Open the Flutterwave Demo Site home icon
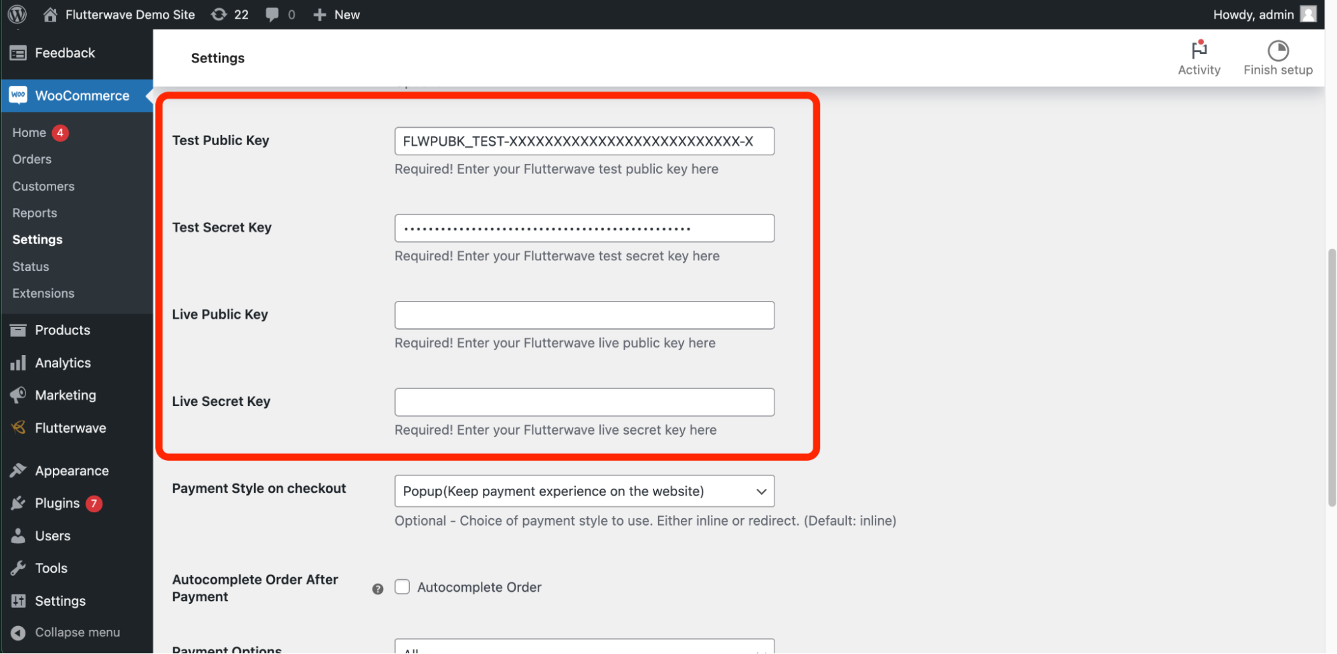Screen dimensions: 1337x654 (x=50, y=14)
